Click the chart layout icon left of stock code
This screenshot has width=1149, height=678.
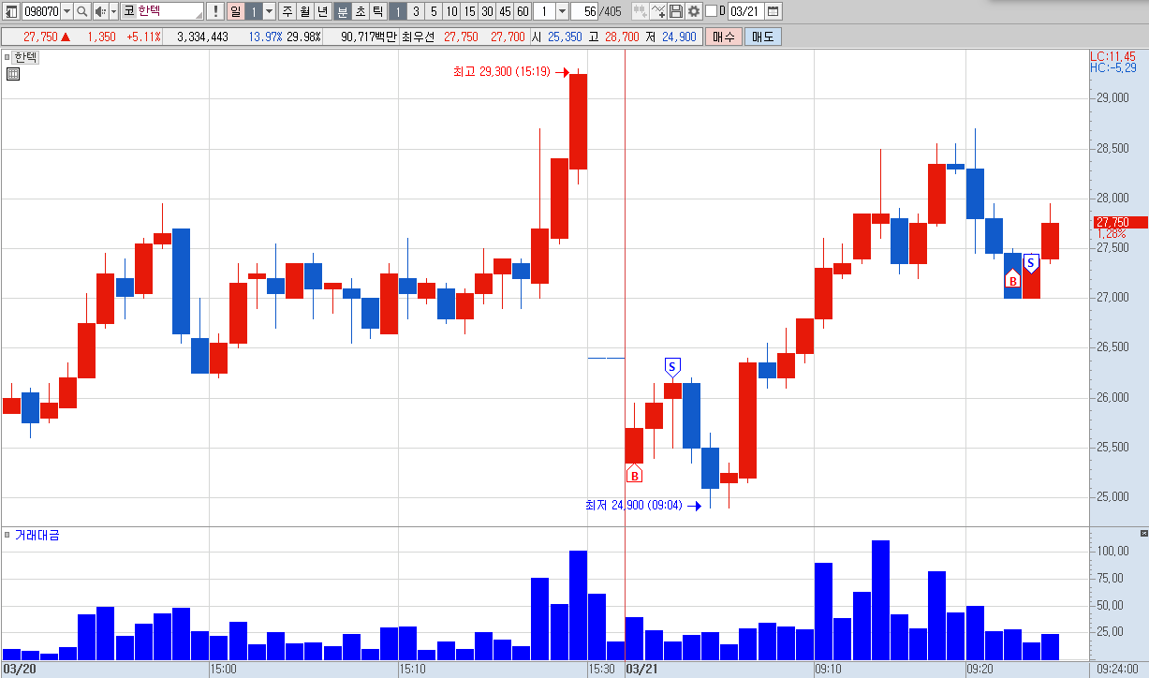(x=11, y=11)
